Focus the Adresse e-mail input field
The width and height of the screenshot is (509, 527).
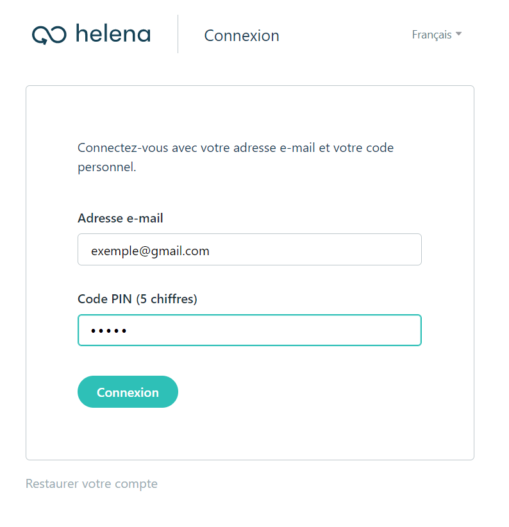click(x=249, y=249)
